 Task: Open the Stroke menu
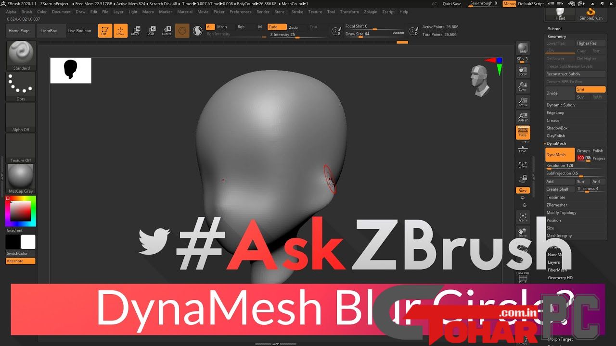[x=297, y=12]
